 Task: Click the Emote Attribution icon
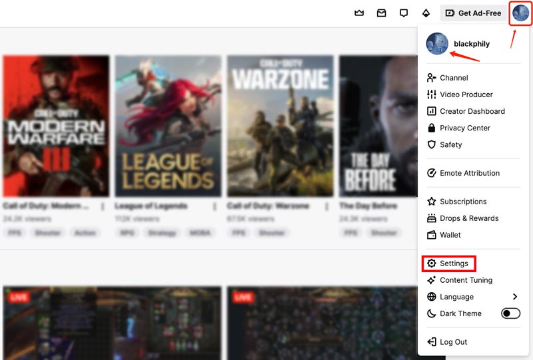coord(431,173)
